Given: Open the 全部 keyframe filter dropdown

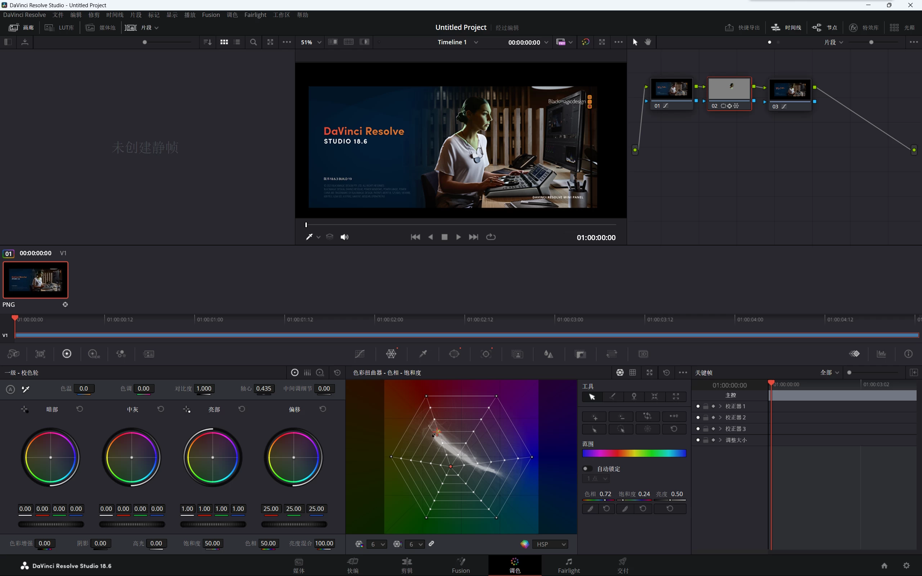Looking at the screenshot, I should (829, 372).
